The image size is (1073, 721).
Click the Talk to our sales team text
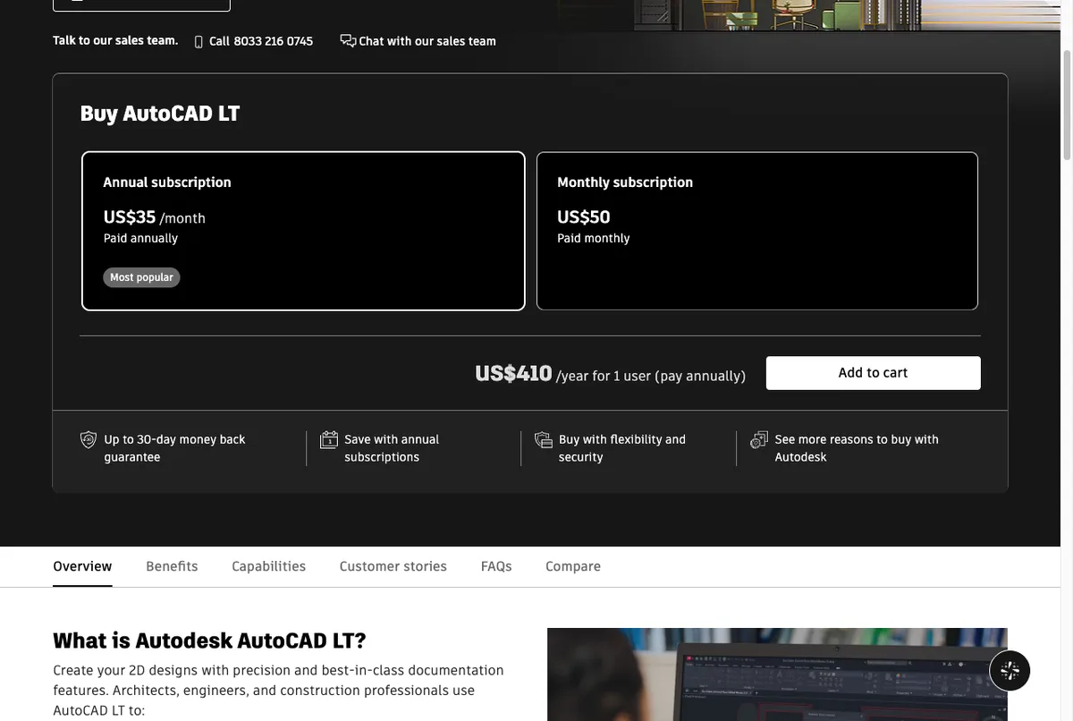(x=115, y=40)
